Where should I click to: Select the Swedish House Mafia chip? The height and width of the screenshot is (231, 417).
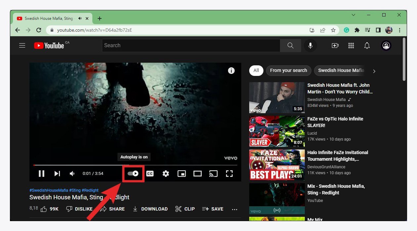click(x=340, y=70)
